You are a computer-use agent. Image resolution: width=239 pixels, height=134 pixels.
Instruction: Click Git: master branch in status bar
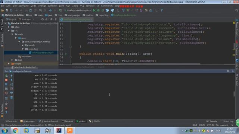coord(222,125)
